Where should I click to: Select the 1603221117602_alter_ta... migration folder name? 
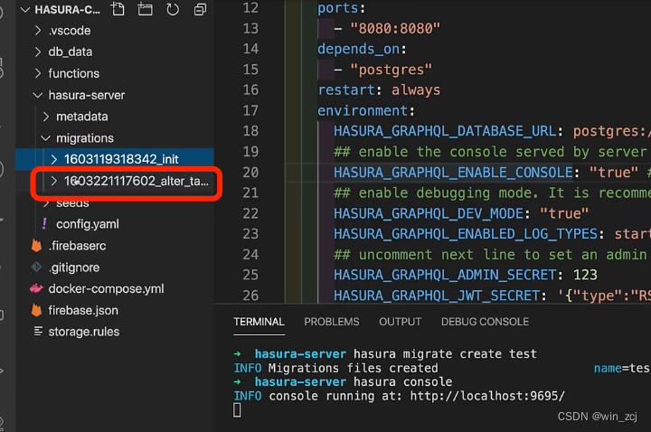[137, 181]
